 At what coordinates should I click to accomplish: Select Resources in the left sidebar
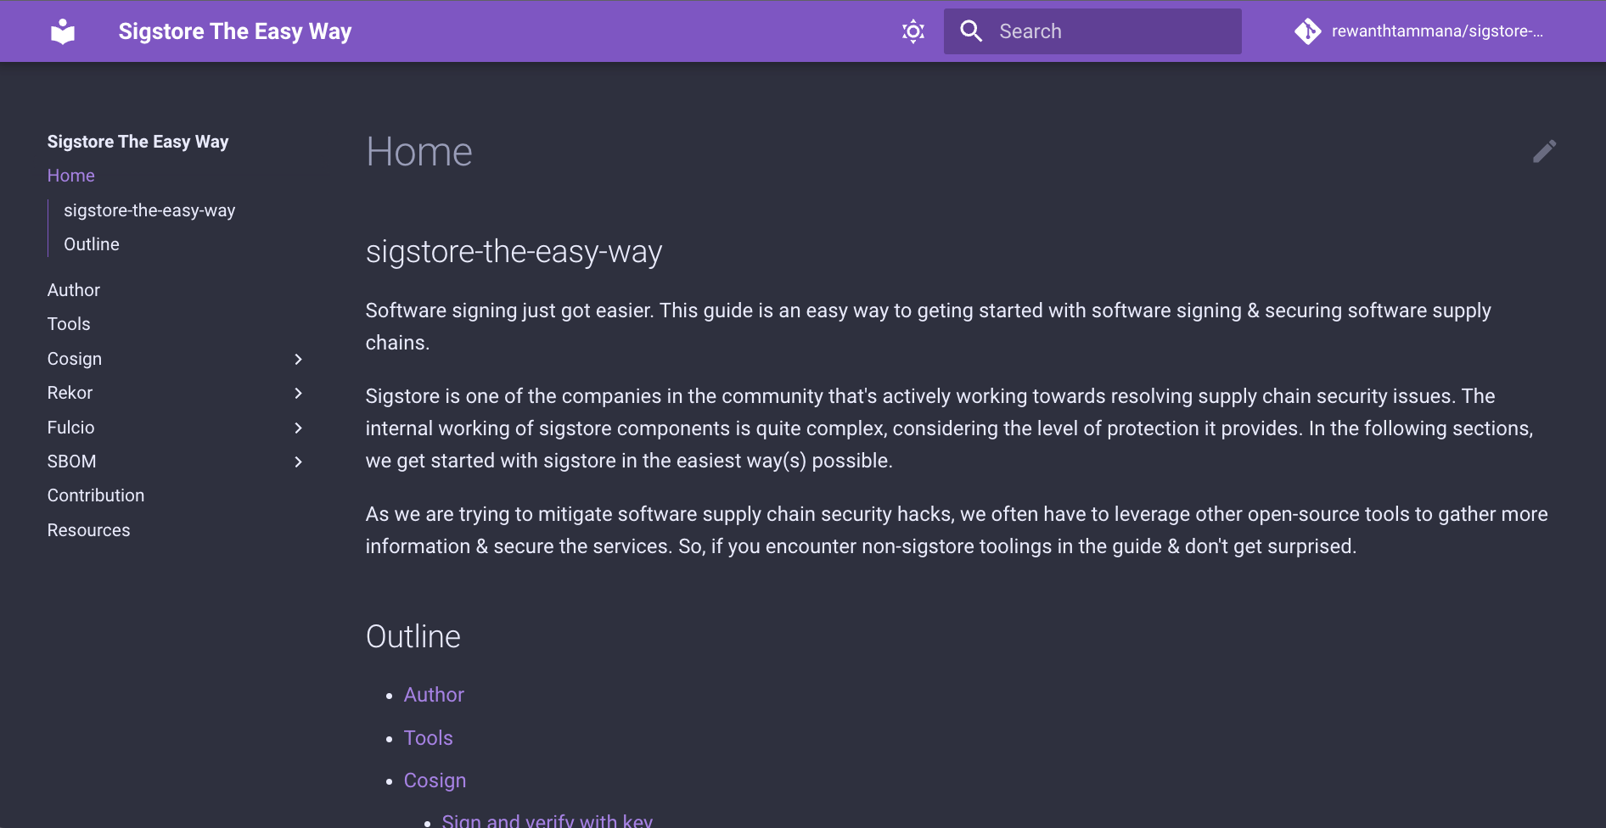88,529
